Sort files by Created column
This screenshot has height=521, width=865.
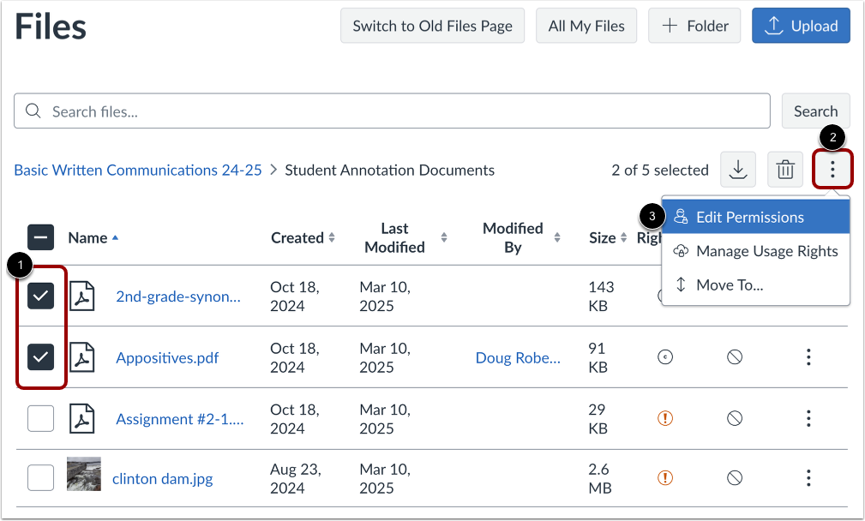point(300,237)
